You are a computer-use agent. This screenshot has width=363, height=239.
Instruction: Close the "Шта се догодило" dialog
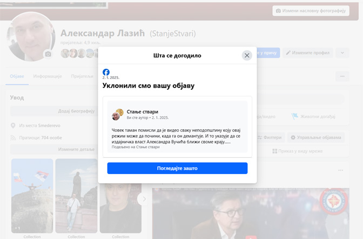pyautogui.click(x=247, y=55)
